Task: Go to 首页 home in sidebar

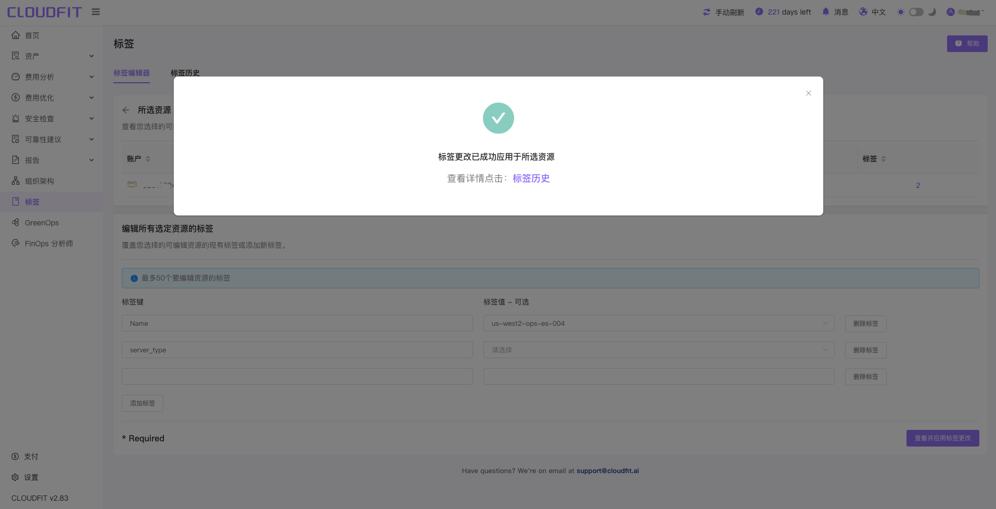Action: pyautogui.click(x=32, y=35)
